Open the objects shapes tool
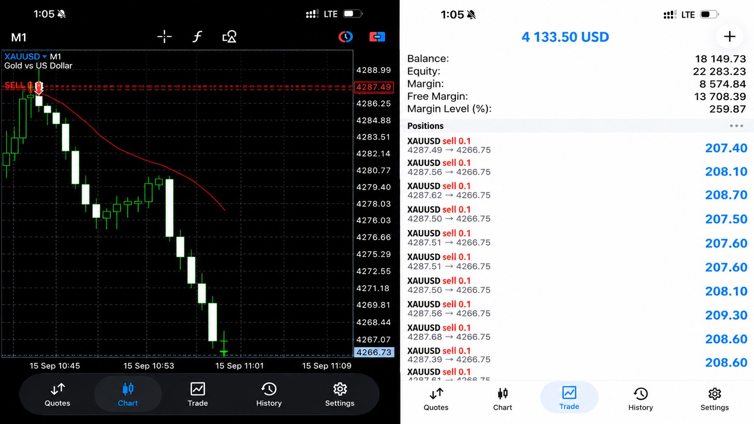The image size is (754, 424). 229,36
